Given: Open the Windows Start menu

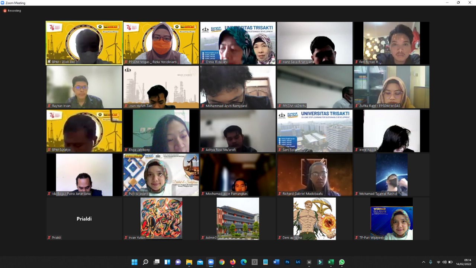Looking at the screenshot, I should 134,262.
